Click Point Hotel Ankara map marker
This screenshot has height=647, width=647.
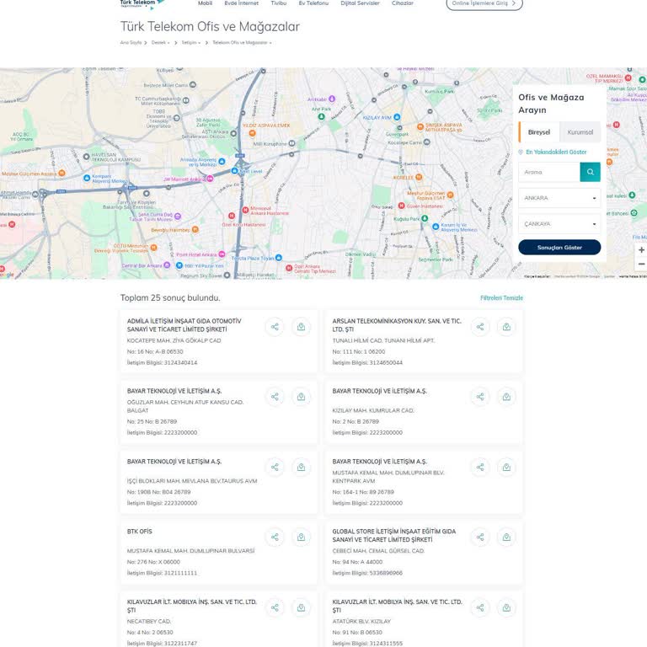point(222,254)
